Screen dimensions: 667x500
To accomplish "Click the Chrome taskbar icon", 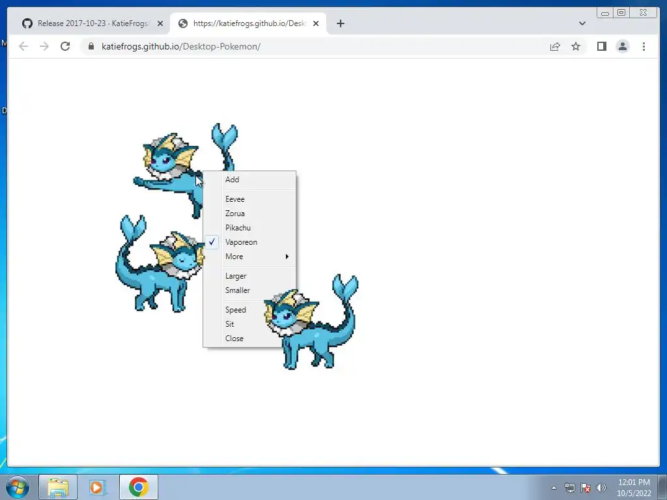I will tap(139, 487).
